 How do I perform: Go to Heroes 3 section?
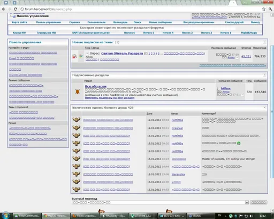pyautogui.click(x=187, y=33)
